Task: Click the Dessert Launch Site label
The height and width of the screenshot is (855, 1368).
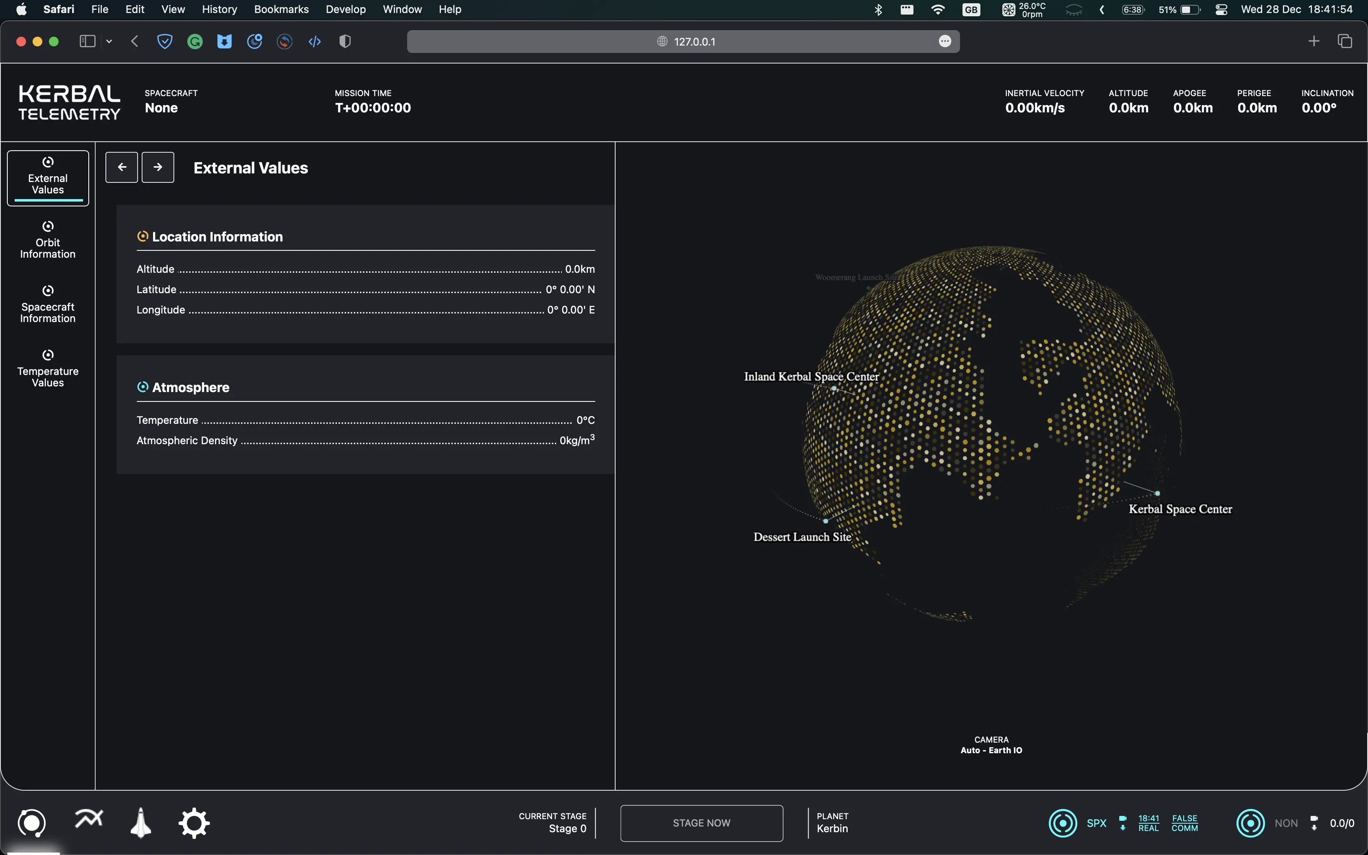Action: click(x=802, y=537)
